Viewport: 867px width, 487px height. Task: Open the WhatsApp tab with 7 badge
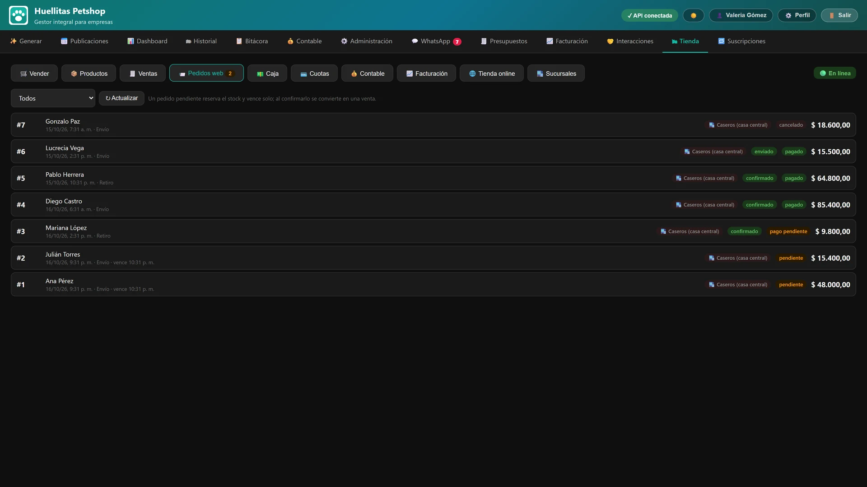[x=436, y=41]
